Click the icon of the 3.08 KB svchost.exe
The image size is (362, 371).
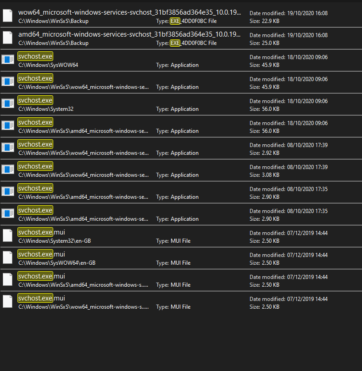tap(8, 169)
